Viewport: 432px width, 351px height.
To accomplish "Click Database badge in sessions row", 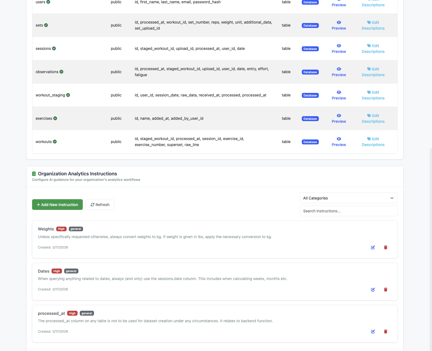I will [x=310, y=49].
